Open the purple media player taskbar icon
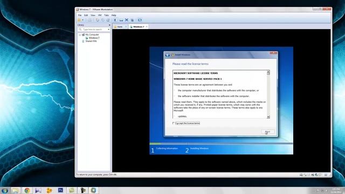 pos(38,190)
